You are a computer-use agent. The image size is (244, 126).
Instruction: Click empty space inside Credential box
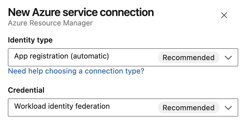point(134,108)
